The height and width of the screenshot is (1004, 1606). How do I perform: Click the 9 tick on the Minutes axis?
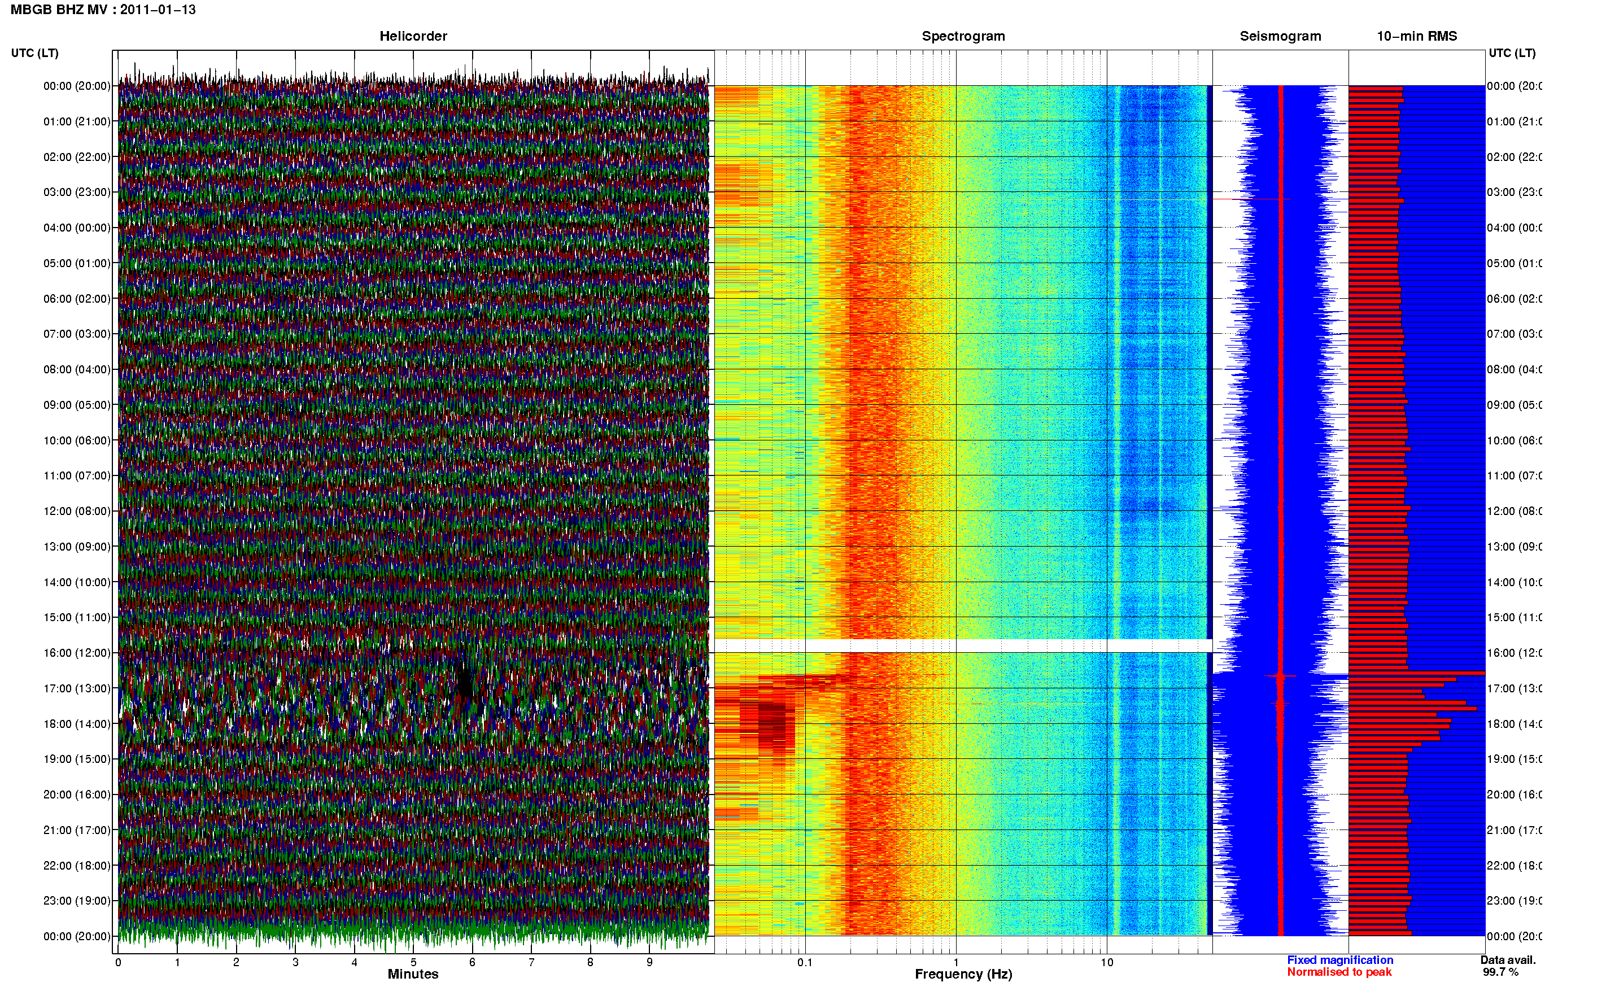coord(649,963)
